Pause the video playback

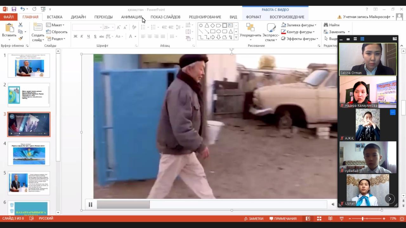pos(90,205)
